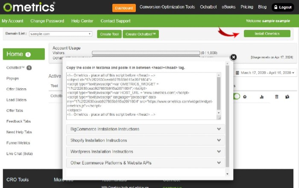This screenshot has width=299, height=188.
Task: Click the popup vertical scrollbar
Action: 227,116
